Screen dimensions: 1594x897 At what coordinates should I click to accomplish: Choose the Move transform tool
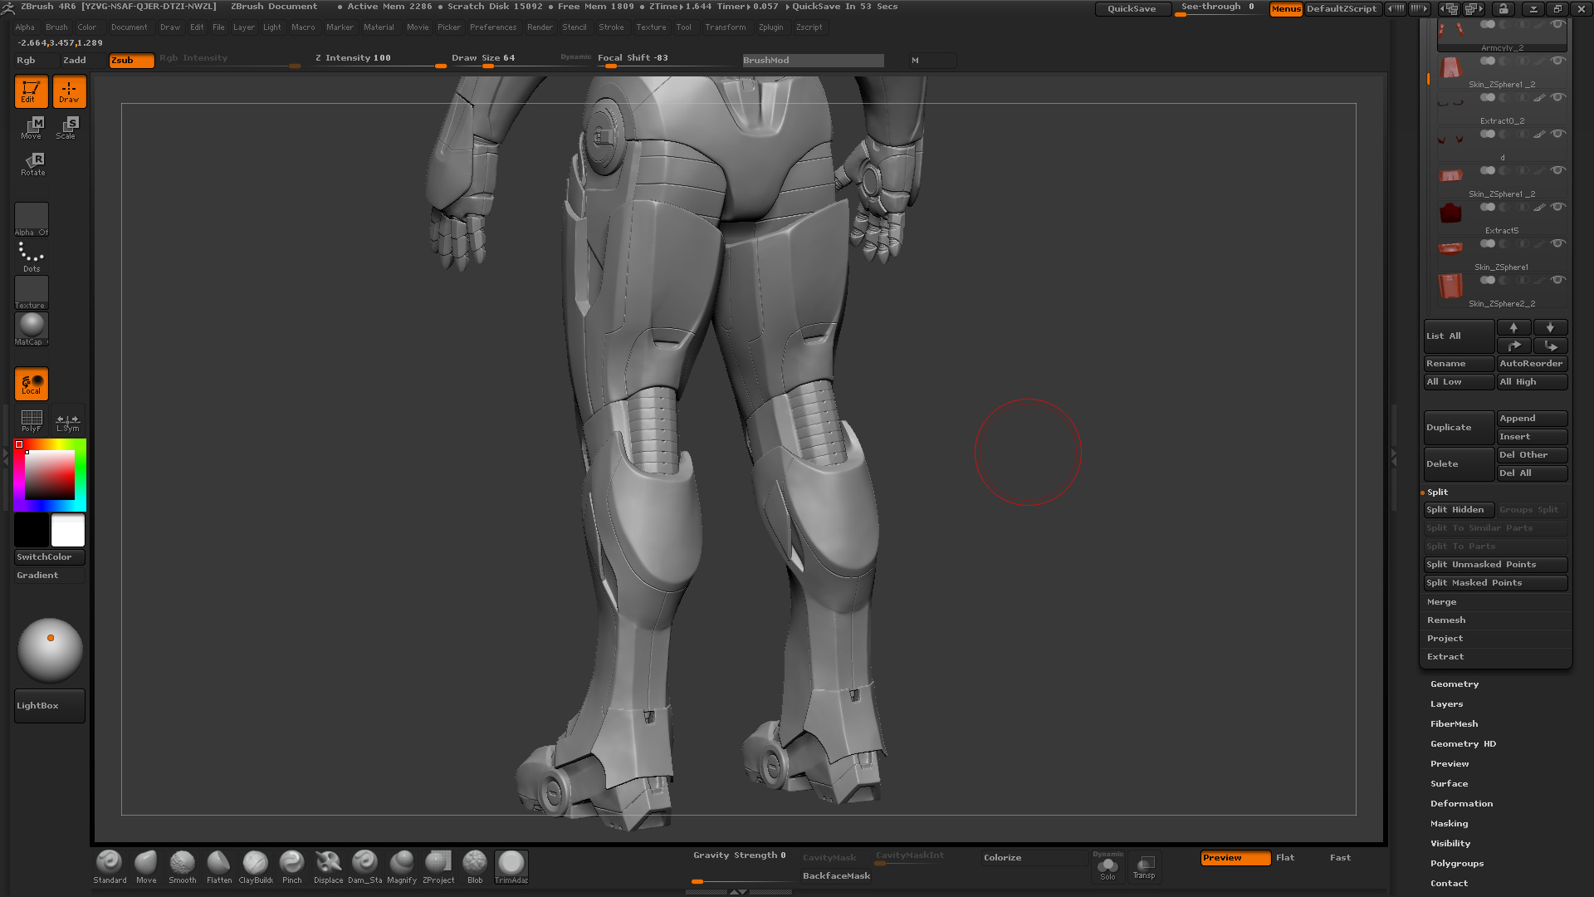click(x=32, y=128)
